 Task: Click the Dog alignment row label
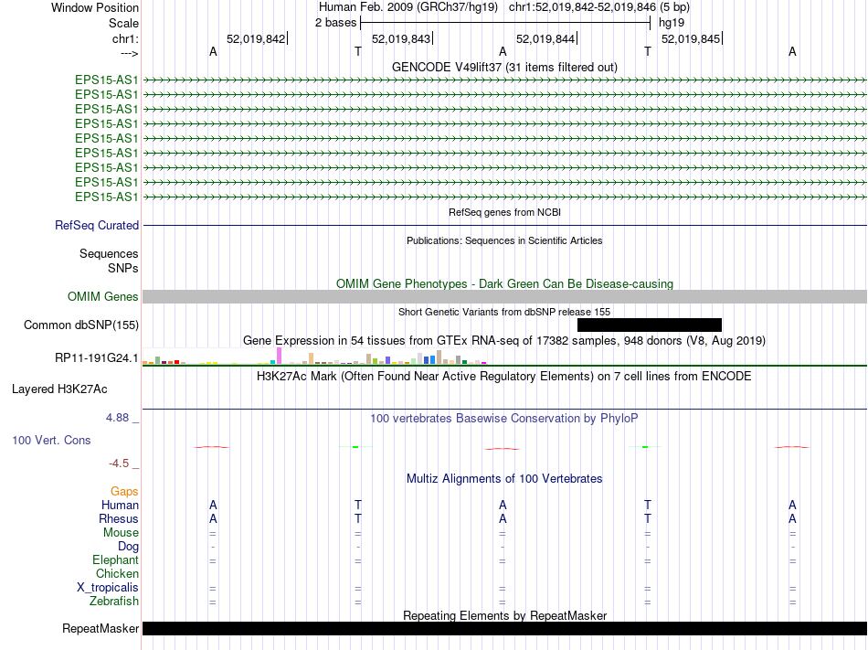tap(128, 547)
